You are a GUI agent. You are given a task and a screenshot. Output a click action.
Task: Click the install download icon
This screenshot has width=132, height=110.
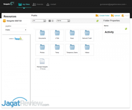48,4
